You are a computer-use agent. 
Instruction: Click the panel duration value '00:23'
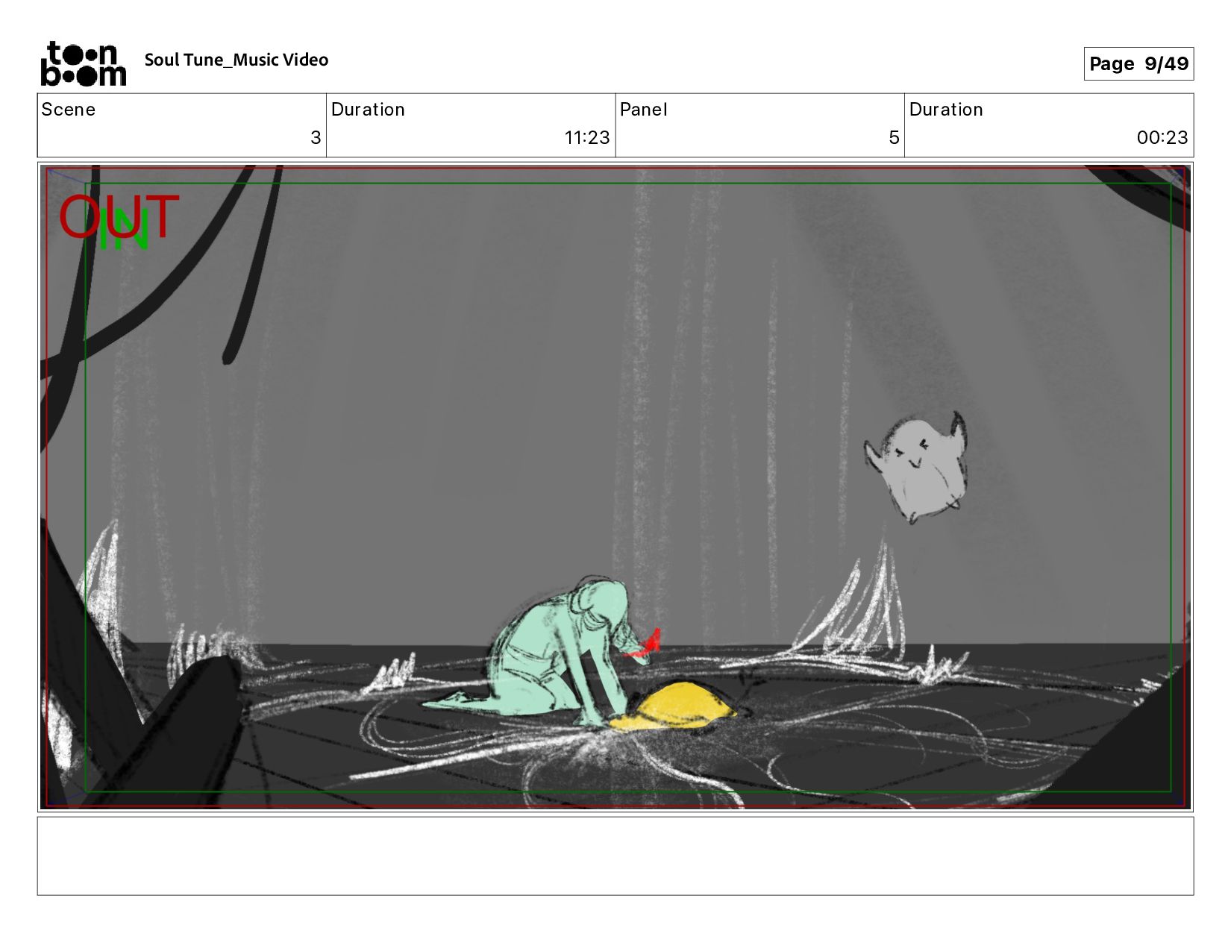(x=1162, y=137)
